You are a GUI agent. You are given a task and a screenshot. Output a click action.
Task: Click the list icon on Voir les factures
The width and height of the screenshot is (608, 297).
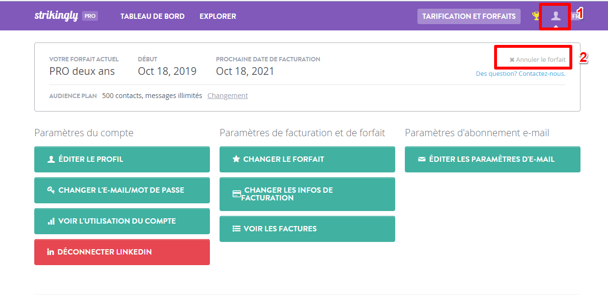point(236,229)
